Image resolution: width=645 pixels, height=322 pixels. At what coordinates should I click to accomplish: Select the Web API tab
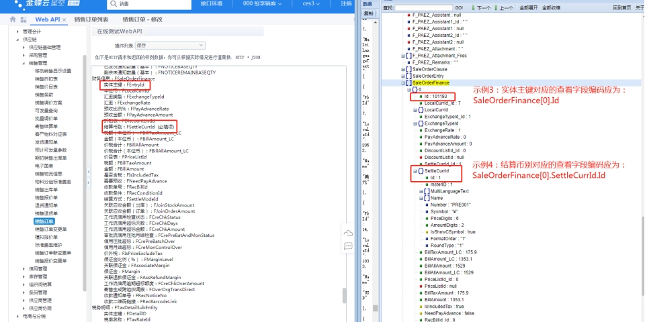pyautogui.click(x=48, y=19)
